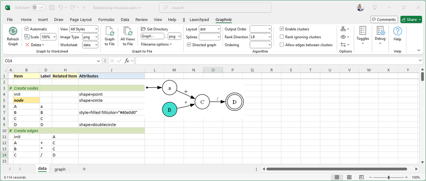Click the Help question mark icon
Viewport: 426px width, 181px height.
point(398,31)
